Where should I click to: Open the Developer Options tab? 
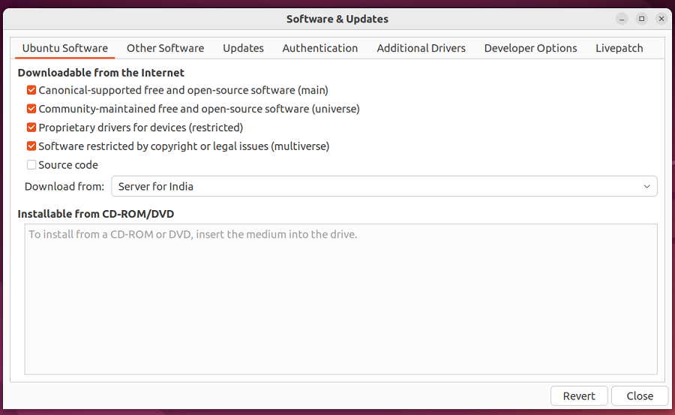pos(530,48)
